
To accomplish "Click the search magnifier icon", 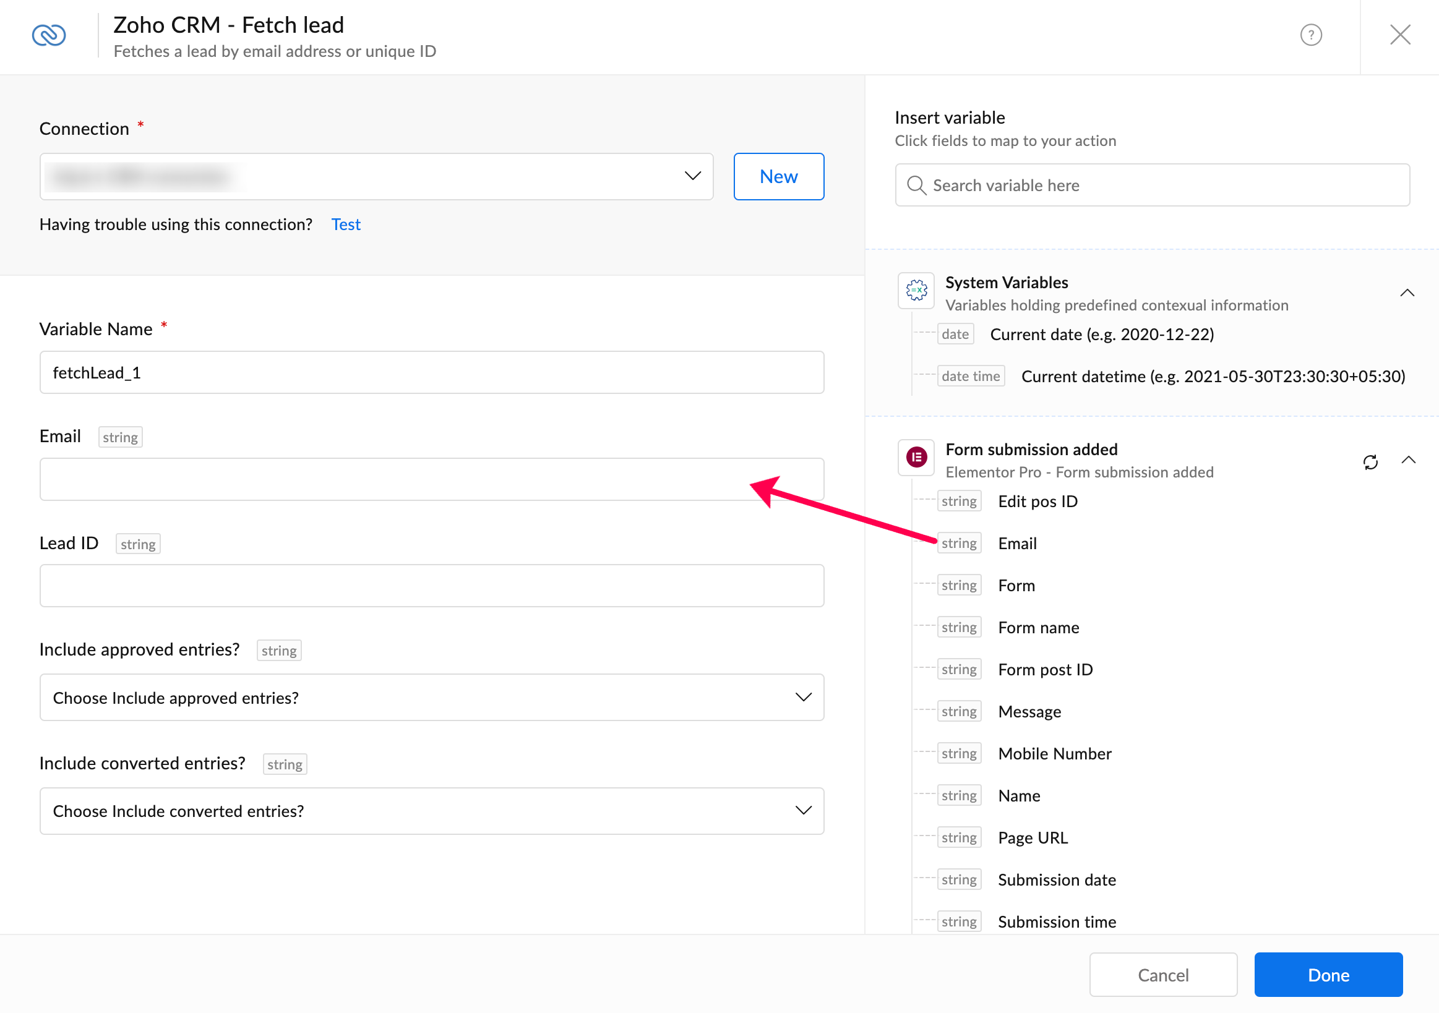I will pyautogui.click(x=916, y=186).
